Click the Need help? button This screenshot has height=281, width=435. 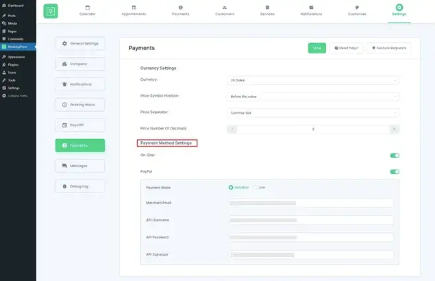pyautogui.click(x=346, y=48)
